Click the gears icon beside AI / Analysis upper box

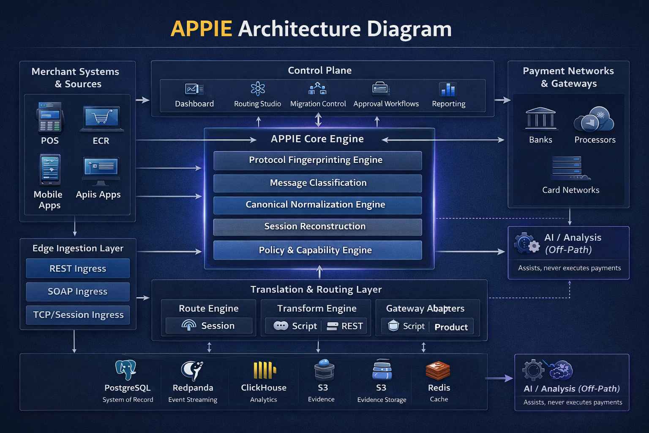coord(526,243)
